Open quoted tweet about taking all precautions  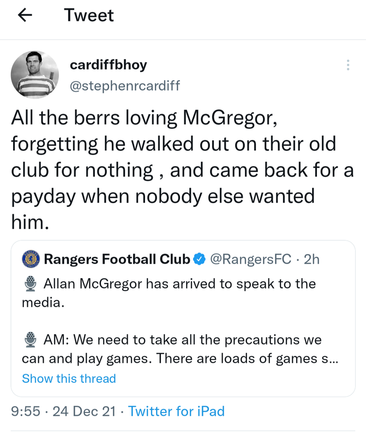[183, 350]
